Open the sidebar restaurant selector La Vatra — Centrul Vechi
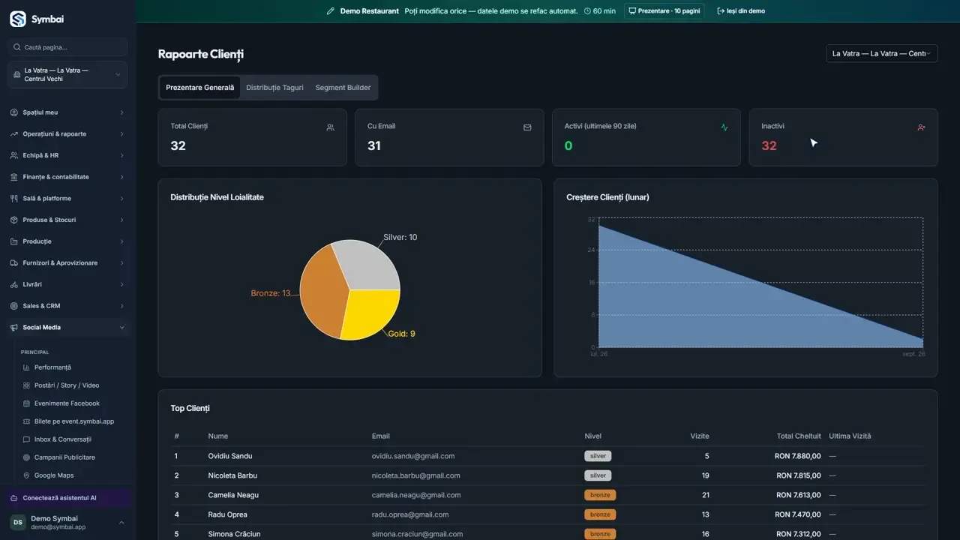 pos(67,75)
